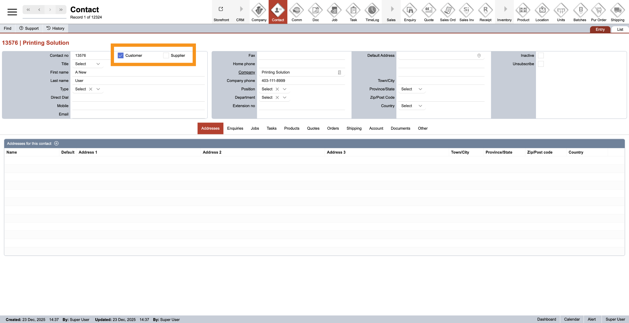Screen dimensions: 629x323
Task: Expand the Province/State dropdown
Action: tap(420, 89)
